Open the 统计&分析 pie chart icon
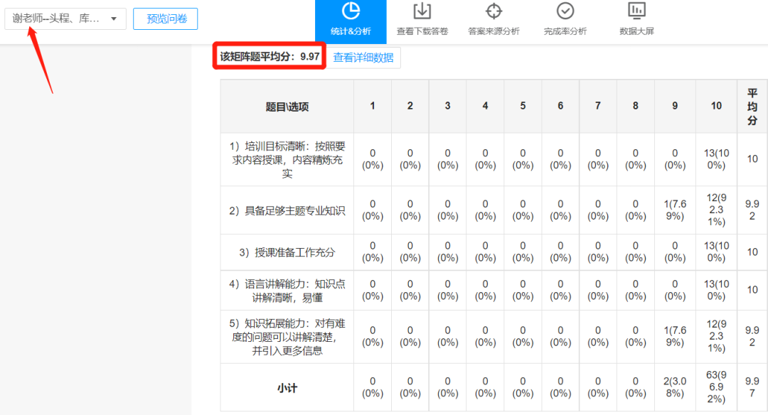 click(351, 11)
